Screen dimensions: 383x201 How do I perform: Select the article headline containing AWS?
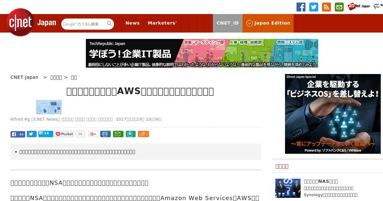coord(140,91)
